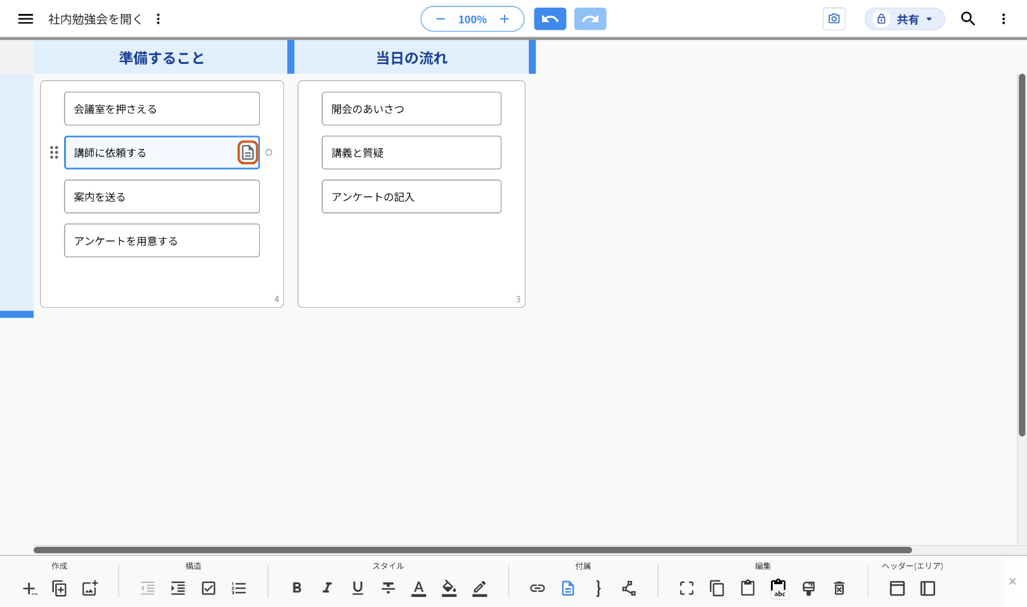This screenshot has height=607, width=1027.
Task: Toggle the blue note attachment icon
Action: tap(568, 589)
